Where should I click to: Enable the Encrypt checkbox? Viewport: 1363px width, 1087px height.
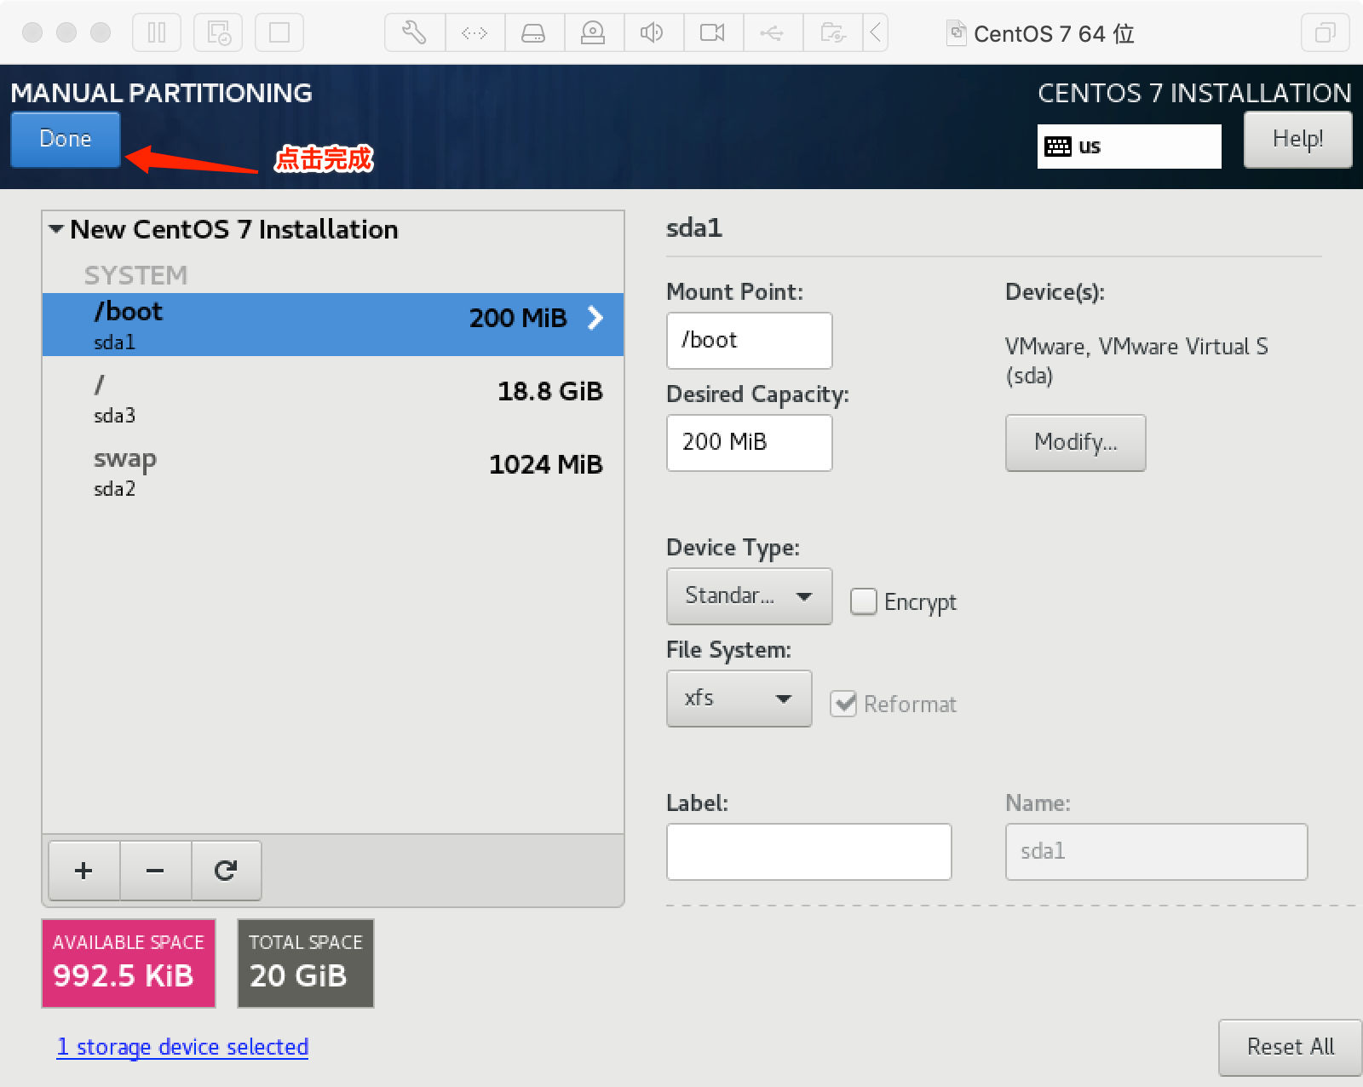pos(864,601)
